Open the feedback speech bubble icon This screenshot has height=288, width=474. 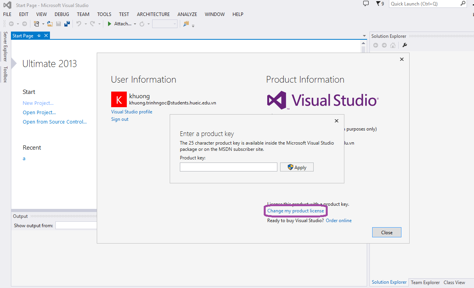[x=366, y=4]
